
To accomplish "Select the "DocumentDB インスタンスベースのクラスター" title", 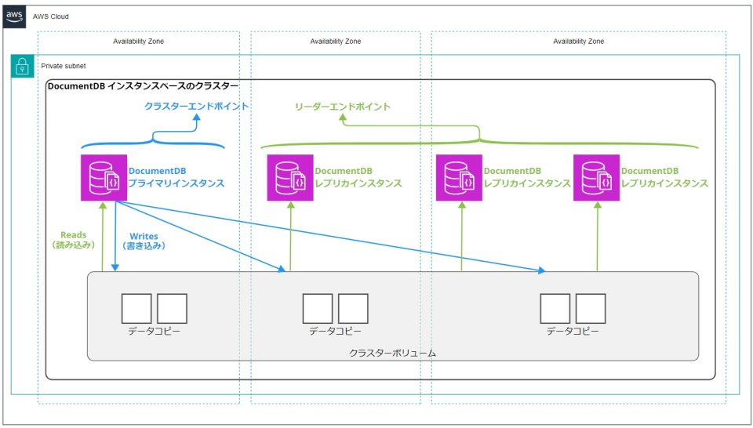I will pyautogui.click(x=143, y=86).
